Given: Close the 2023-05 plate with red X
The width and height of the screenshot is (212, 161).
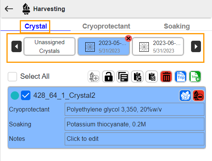Looking at the screenshot, I should click(128, 38).
